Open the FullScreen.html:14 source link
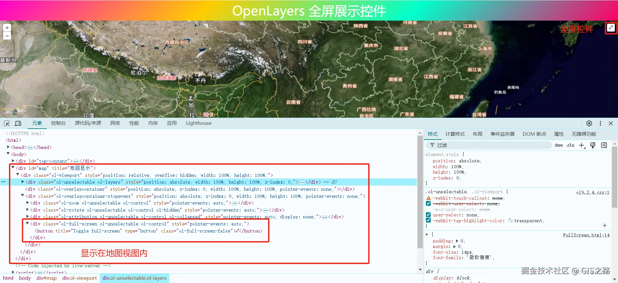 click(586, 235)
